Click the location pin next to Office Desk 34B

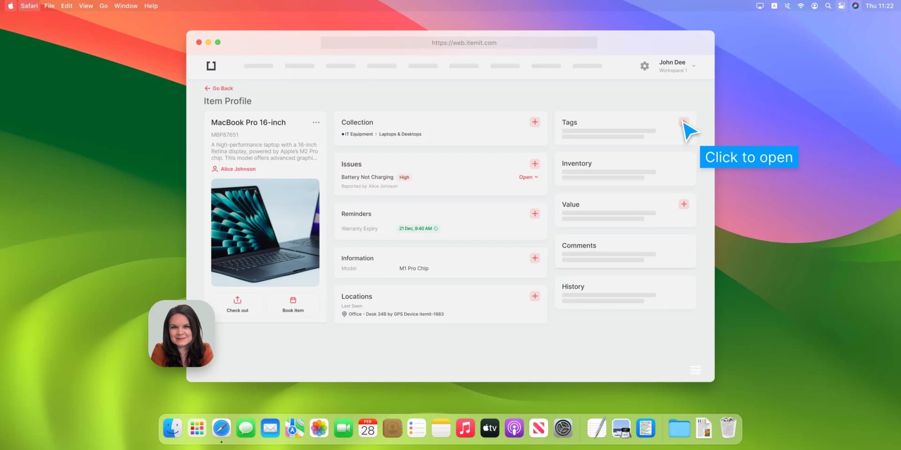click(344, 314)
